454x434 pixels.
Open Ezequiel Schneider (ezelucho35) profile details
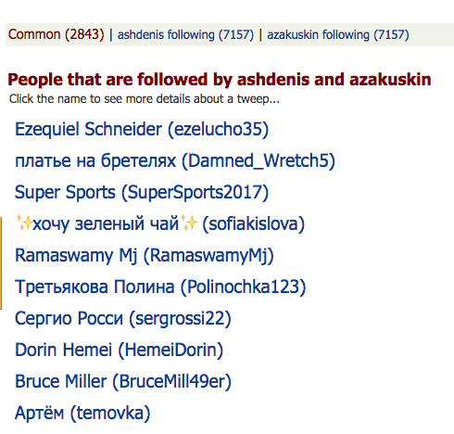coord(142,129)
